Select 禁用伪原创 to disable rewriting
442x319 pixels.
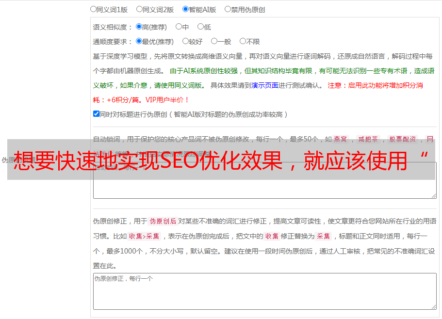(228, 9)
